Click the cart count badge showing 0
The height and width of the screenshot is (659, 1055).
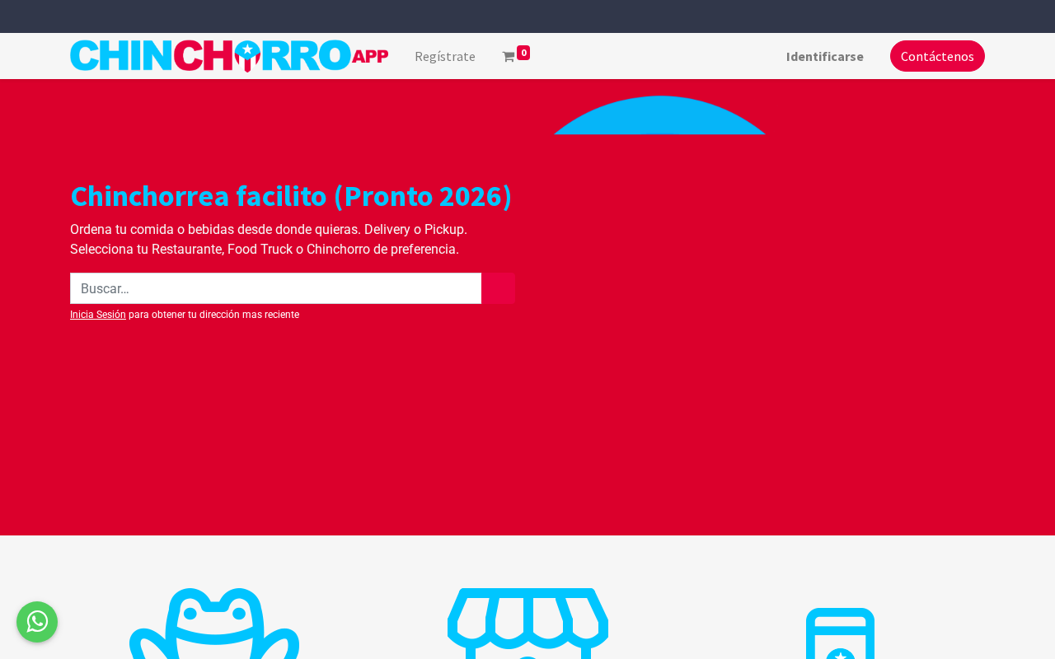tap(523, 53)
